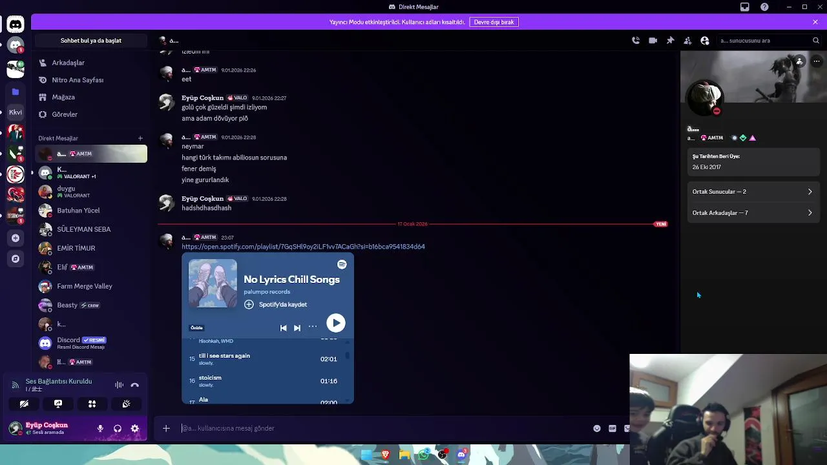
Task: Open Sohbet bul ya da başlat search
Action: pos(91,41)
